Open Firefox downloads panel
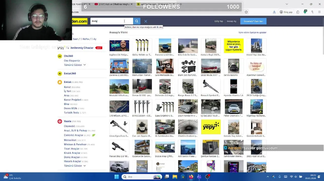The image size is (324, 181). [274, 12]
